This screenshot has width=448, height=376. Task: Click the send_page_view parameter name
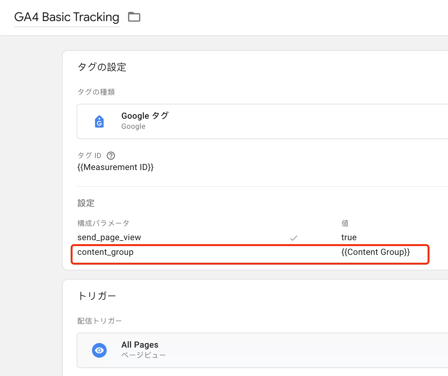coord(109,237)
